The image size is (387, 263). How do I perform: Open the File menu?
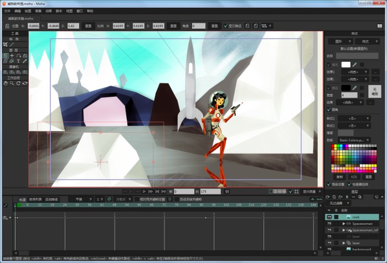tap(7, 11)
